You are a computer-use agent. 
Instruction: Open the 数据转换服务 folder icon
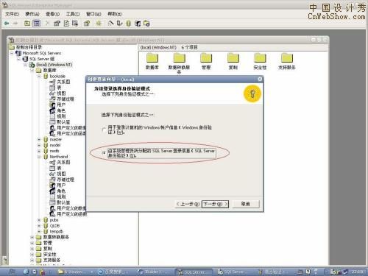click(x=179, y=58)
